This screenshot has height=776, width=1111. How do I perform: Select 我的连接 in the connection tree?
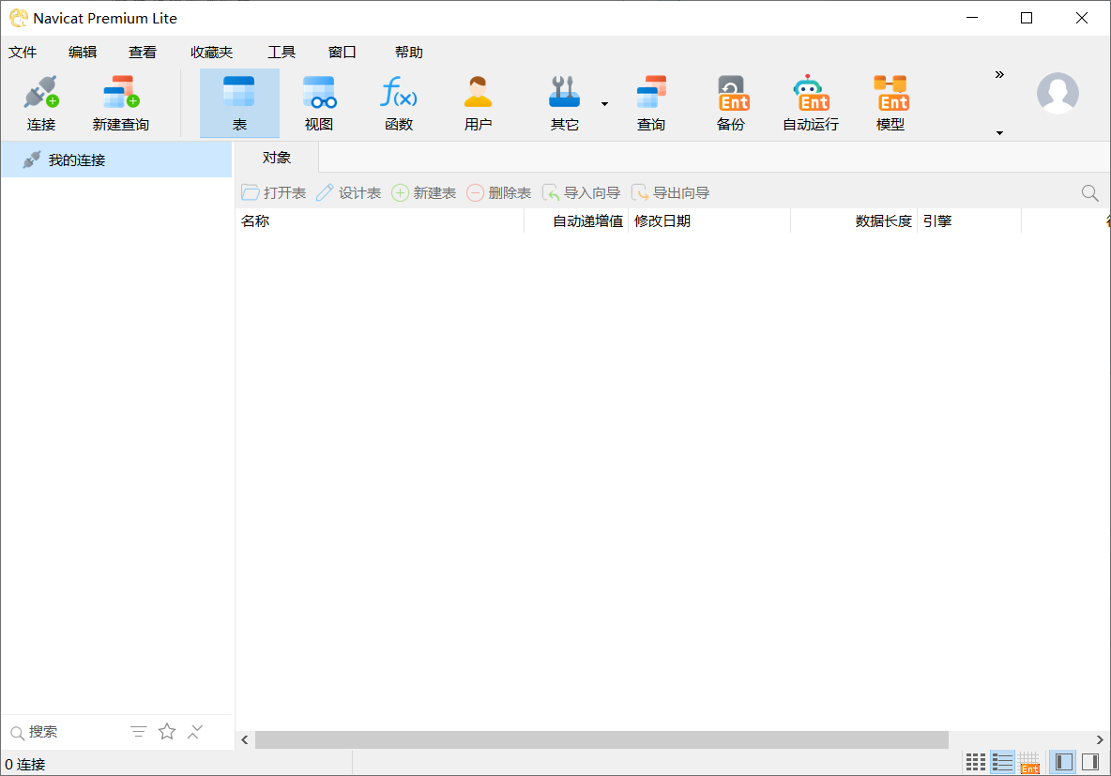tap(77, 160)
